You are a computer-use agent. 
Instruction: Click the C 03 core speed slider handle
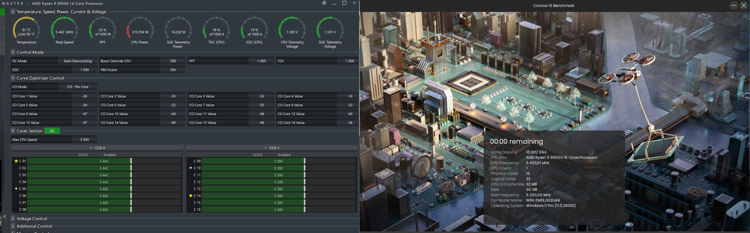click(131, 175)
